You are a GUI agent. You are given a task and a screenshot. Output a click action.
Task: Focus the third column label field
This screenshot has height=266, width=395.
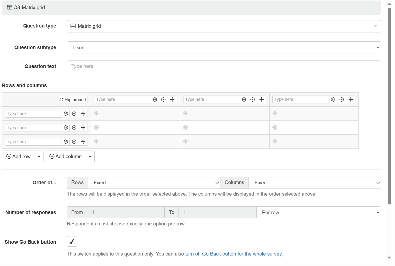pyautogui.click(x=301, y=99)
